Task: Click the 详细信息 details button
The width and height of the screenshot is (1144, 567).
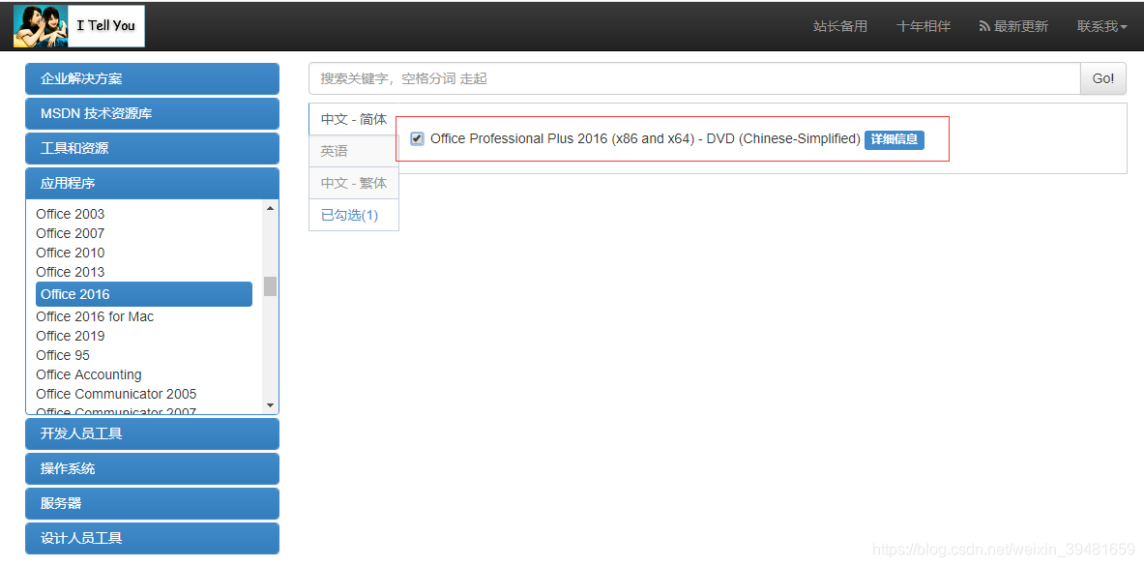Action: pyautogui.click(x=895, y=139)
